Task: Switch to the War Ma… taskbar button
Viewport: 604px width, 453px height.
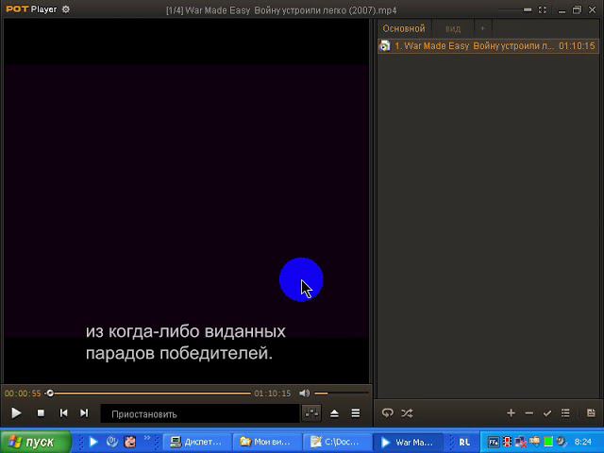Action: 407,442
